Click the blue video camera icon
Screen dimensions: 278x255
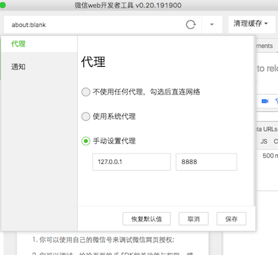(x=265, y=101)
